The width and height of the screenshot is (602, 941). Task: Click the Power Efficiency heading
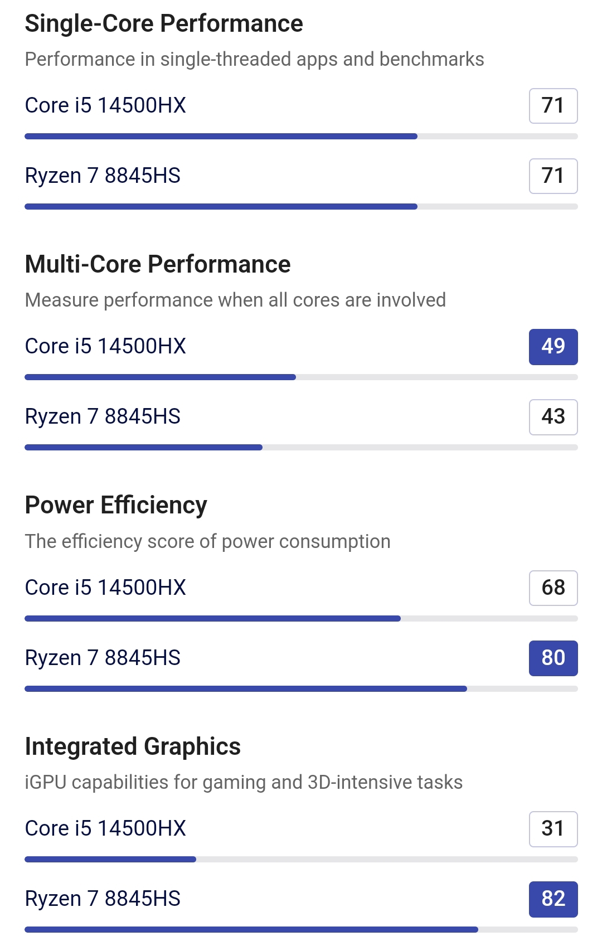coord(116,506)
